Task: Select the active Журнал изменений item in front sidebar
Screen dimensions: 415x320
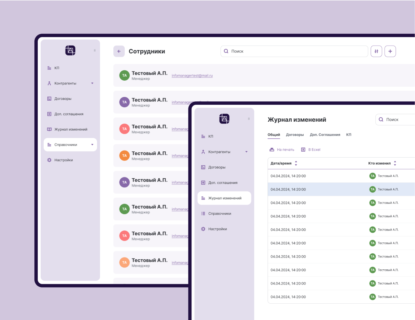Action: [x=224, y=198]
